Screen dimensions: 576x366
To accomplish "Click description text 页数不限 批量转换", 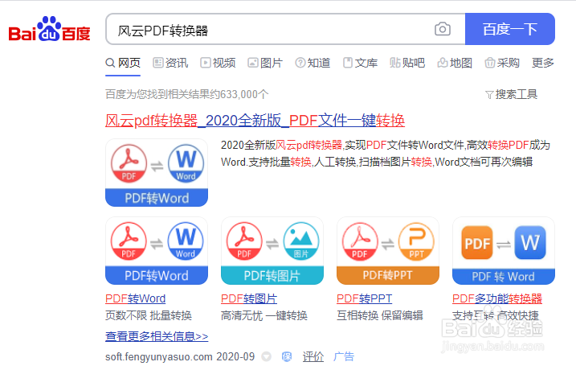I will 149,315.
